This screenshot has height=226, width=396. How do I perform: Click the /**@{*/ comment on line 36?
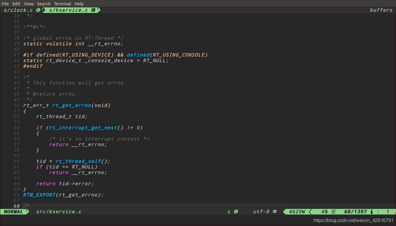(34, 27)
